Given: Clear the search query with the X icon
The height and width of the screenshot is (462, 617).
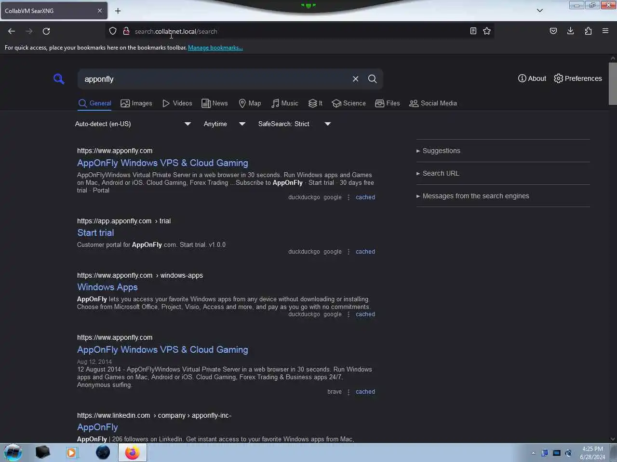Looking at the screenshot, I should click(x=355, y=79).
